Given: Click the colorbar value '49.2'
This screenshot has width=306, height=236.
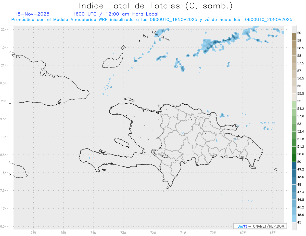Looking at the screenshot, I should point(301,169).
